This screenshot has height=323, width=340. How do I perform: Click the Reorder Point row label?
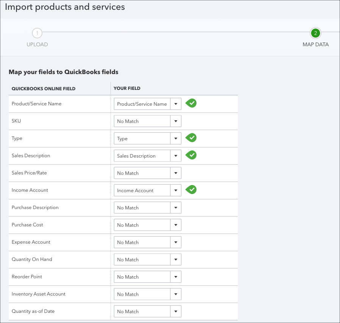point(27,276)
